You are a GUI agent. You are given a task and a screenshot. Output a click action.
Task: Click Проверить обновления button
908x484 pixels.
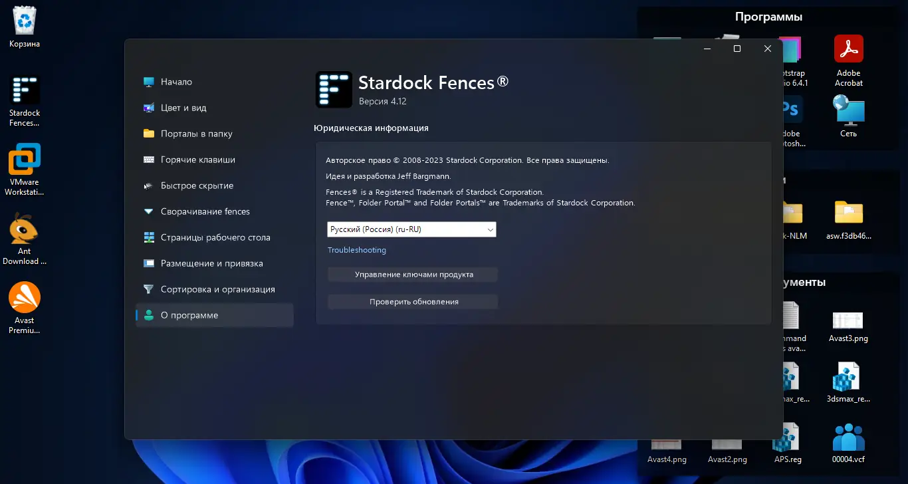(413, 302)
